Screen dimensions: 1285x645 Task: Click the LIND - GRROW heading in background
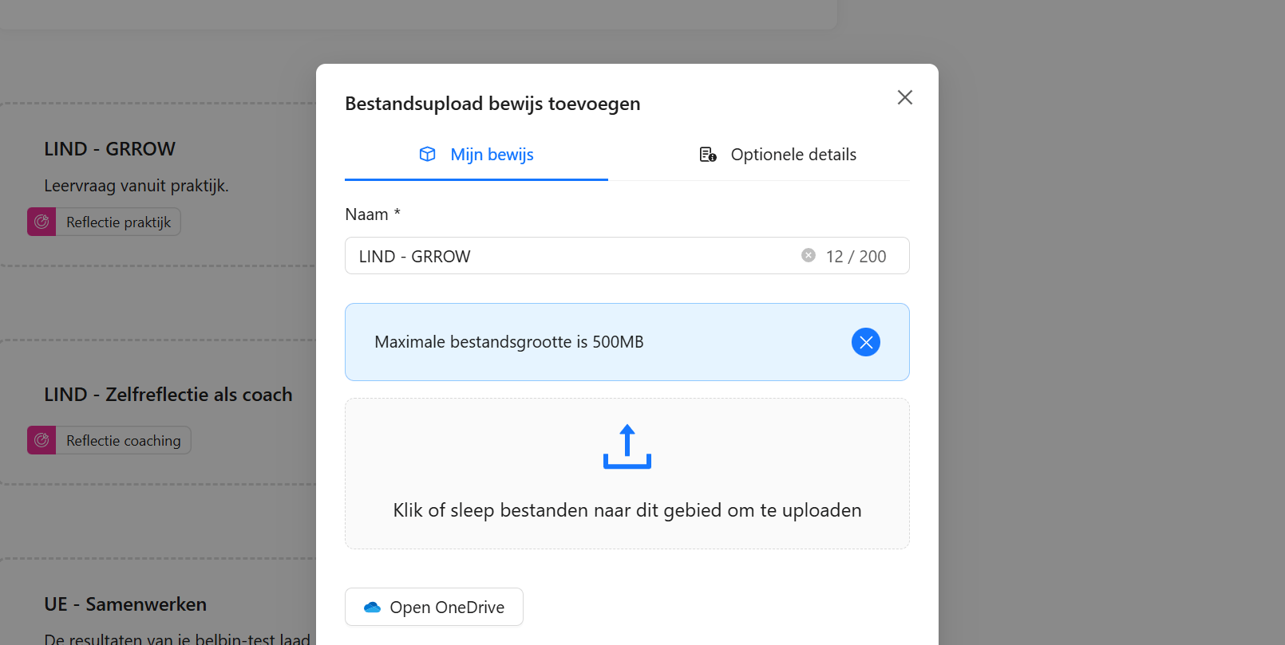click(109, 149)
